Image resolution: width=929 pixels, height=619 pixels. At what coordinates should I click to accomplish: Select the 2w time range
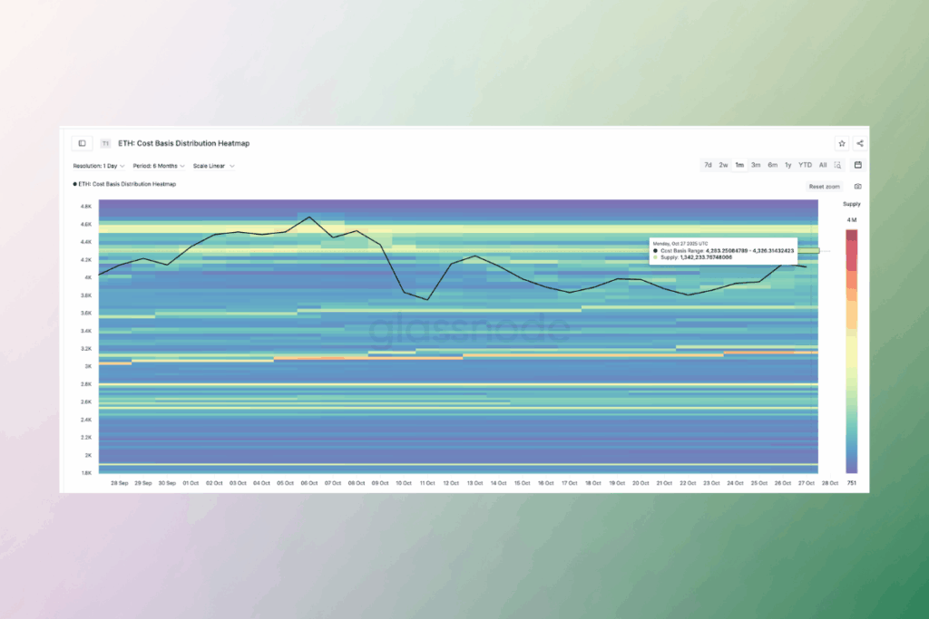(x=723, y=165)
